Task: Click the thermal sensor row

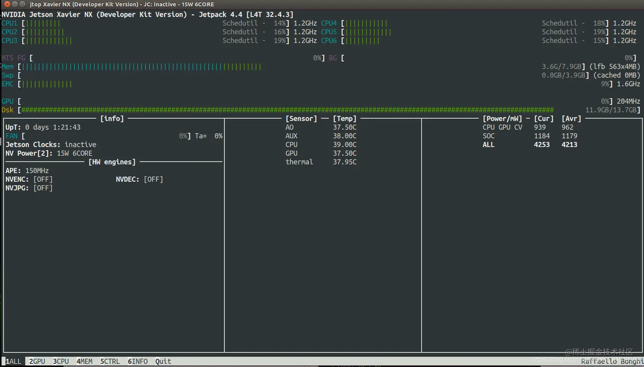Action: pyautogui.click(x=321, y=162)
